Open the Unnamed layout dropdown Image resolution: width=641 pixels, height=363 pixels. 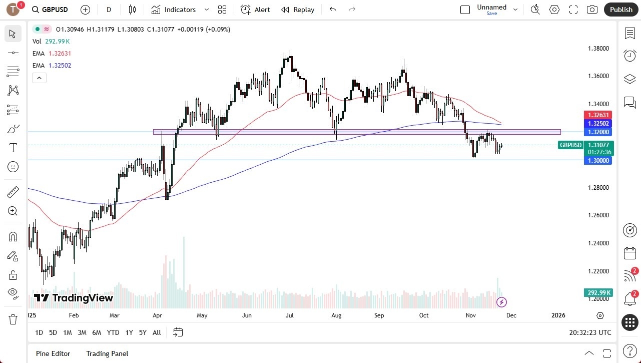(515, 8)
